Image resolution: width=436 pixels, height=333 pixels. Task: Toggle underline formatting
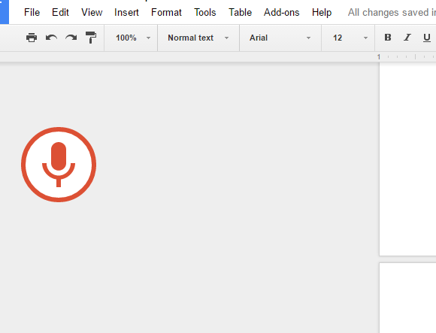pyautogui.click(x=426, y=38)
